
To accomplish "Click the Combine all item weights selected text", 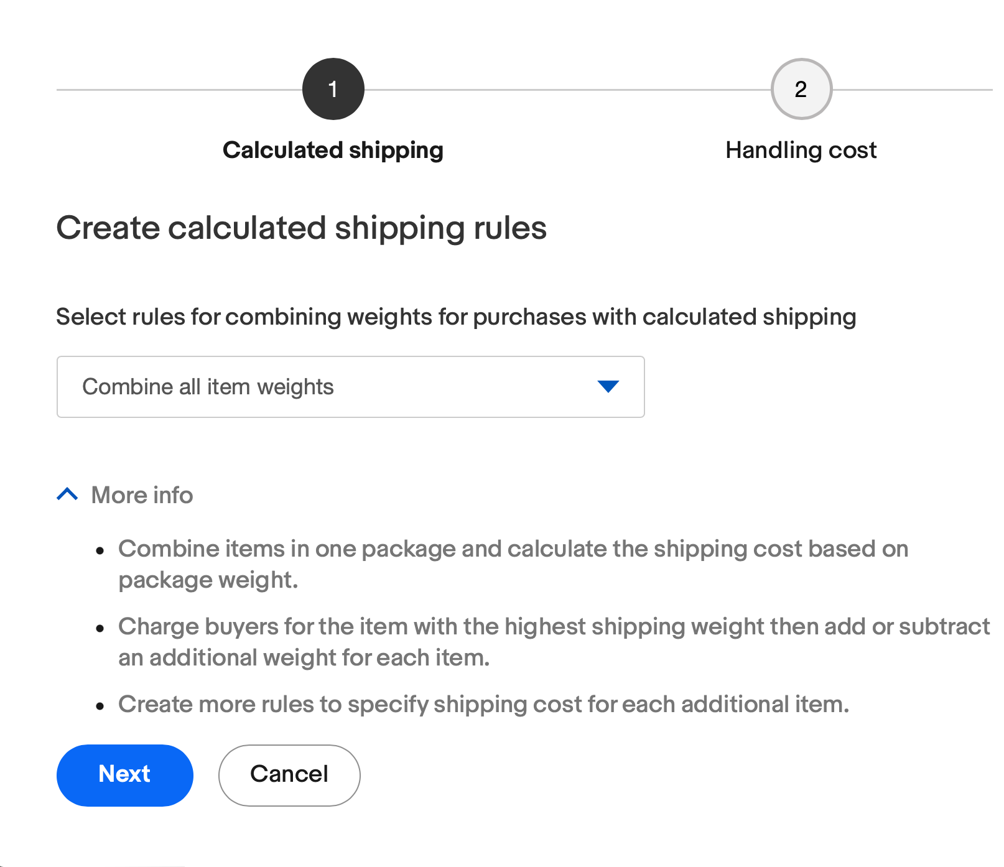I will point(208,387).
